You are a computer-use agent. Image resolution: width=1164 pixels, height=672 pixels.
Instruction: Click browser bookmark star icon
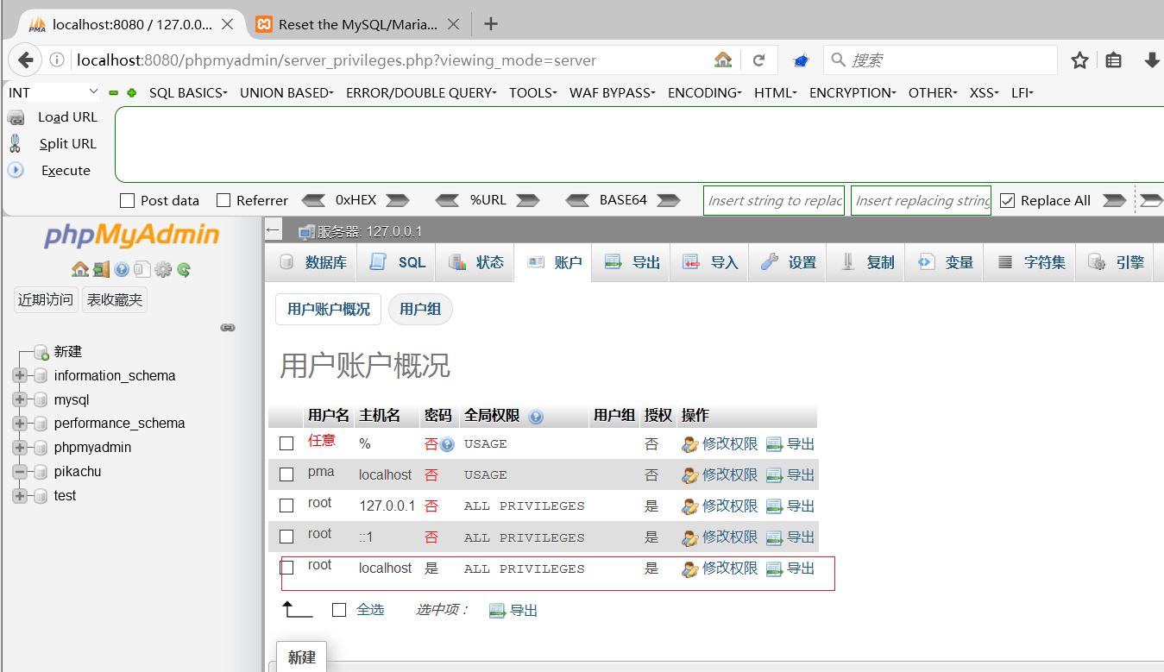[x=1079, y=60]
